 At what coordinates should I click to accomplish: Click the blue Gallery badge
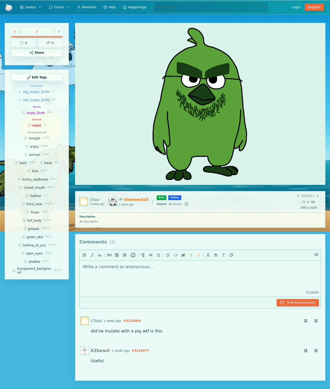[x=175, y=197]
